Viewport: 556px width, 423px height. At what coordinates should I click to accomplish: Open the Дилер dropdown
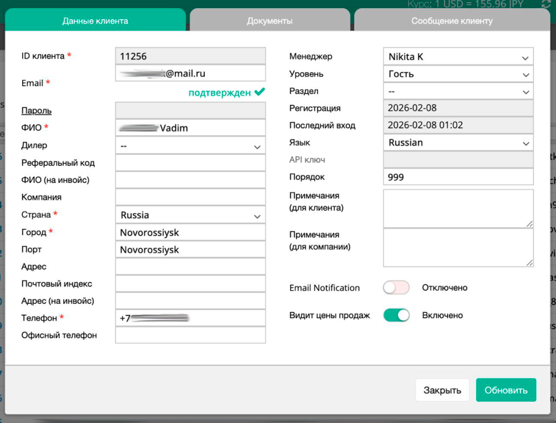tap(190, 145)
